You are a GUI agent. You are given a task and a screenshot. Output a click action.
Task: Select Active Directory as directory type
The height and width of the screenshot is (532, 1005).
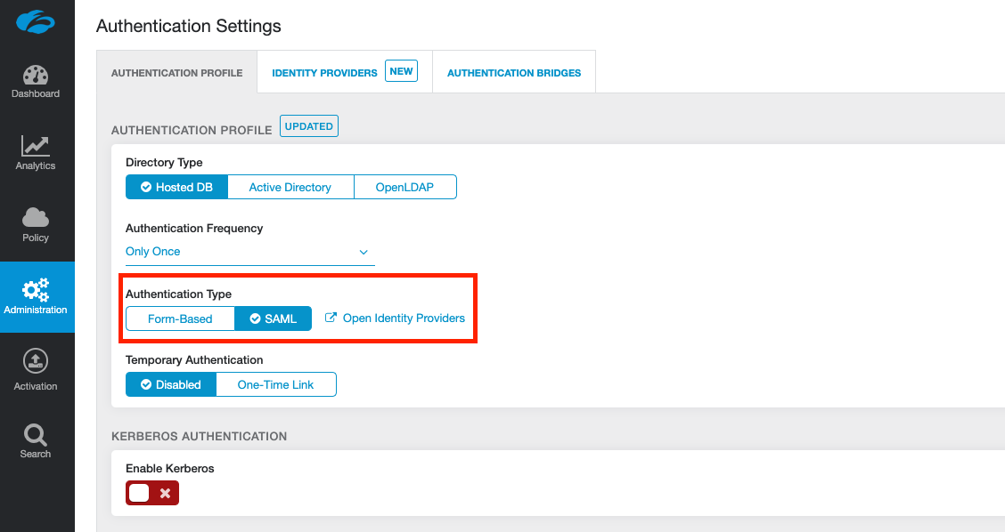pyautogui.click(x=290, y=187)
